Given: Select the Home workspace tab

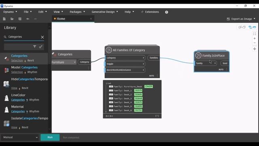Looking at the screenshot, I should 73,19.
